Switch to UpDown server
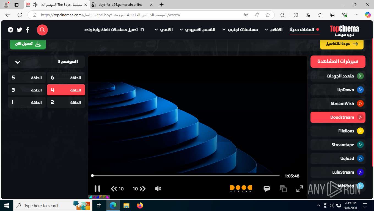Image resolution: width=374 pixels, height=211 pixels. (x=338, y=90)
